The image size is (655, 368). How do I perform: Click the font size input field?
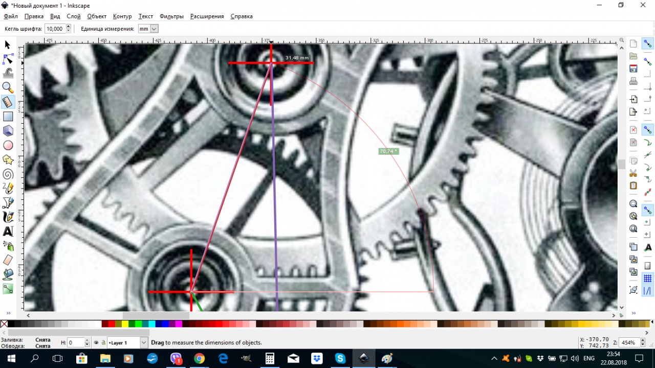click(55, 29)
